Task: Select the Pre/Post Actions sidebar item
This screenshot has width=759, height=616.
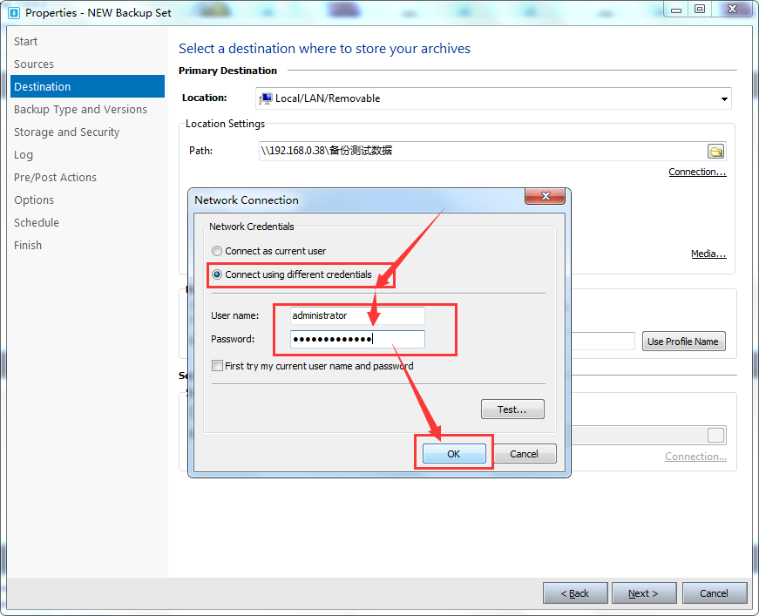Action: coord(55,177)
